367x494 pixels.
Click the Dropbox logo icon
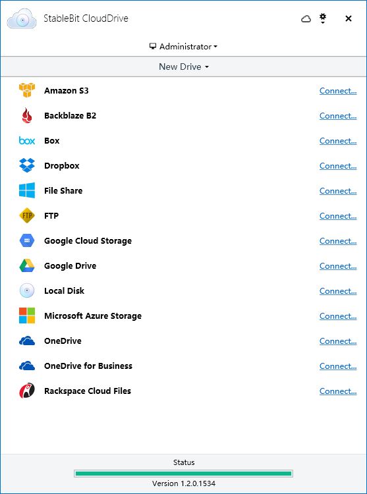(27, 165)
